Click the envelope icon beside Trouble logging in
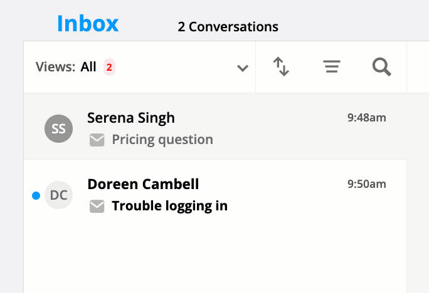429x293 pixels. click(97, 206)
